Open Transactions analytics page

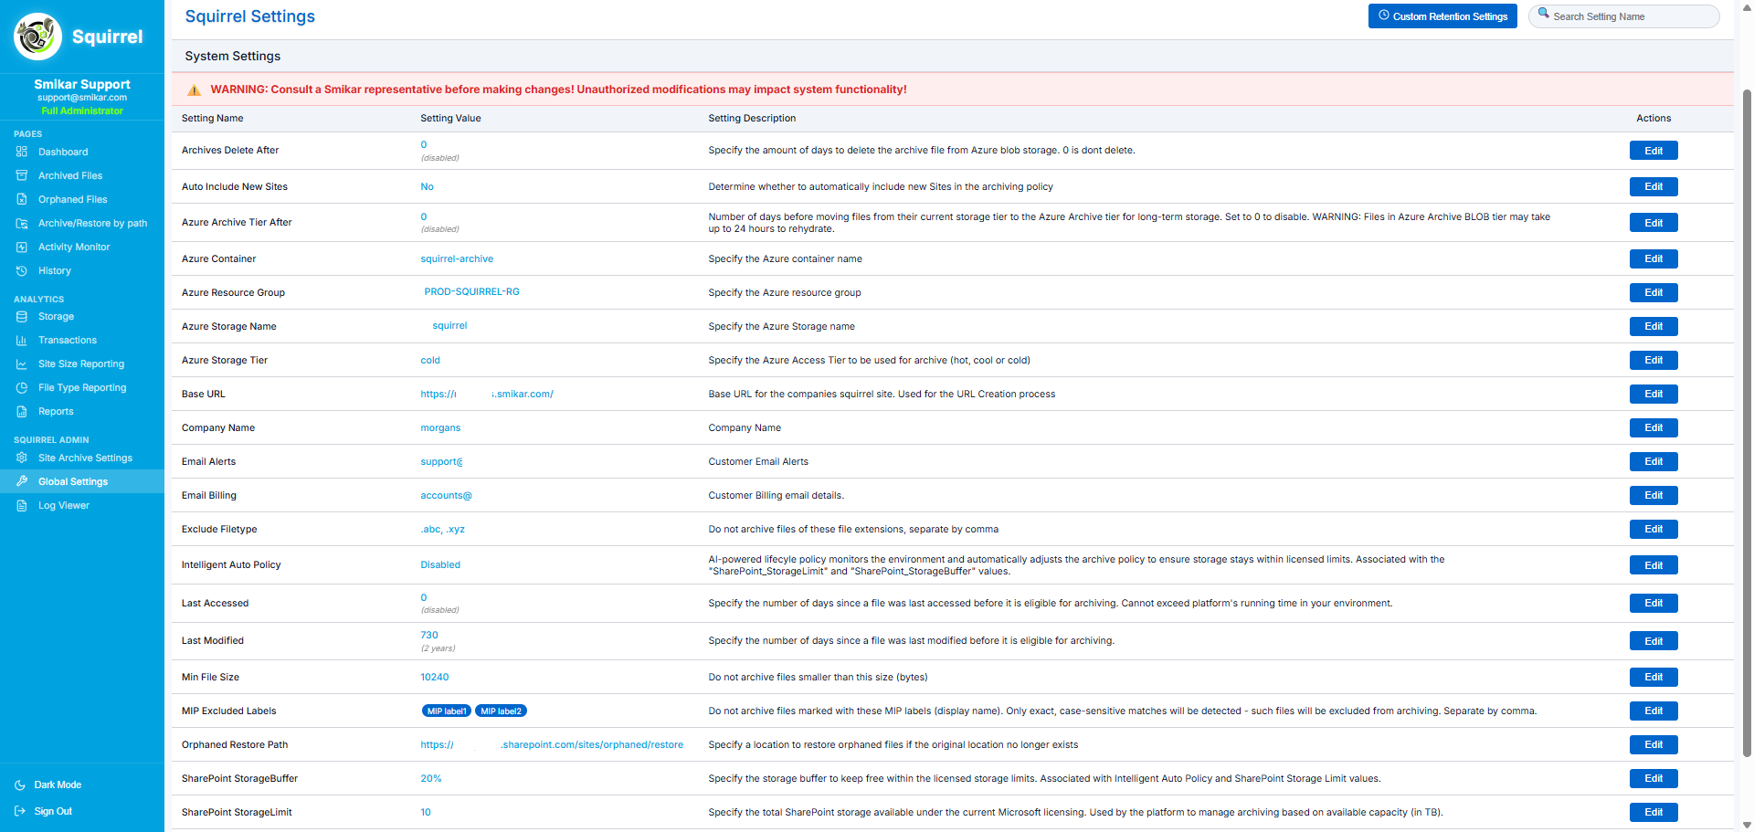(x=67, y=340)
